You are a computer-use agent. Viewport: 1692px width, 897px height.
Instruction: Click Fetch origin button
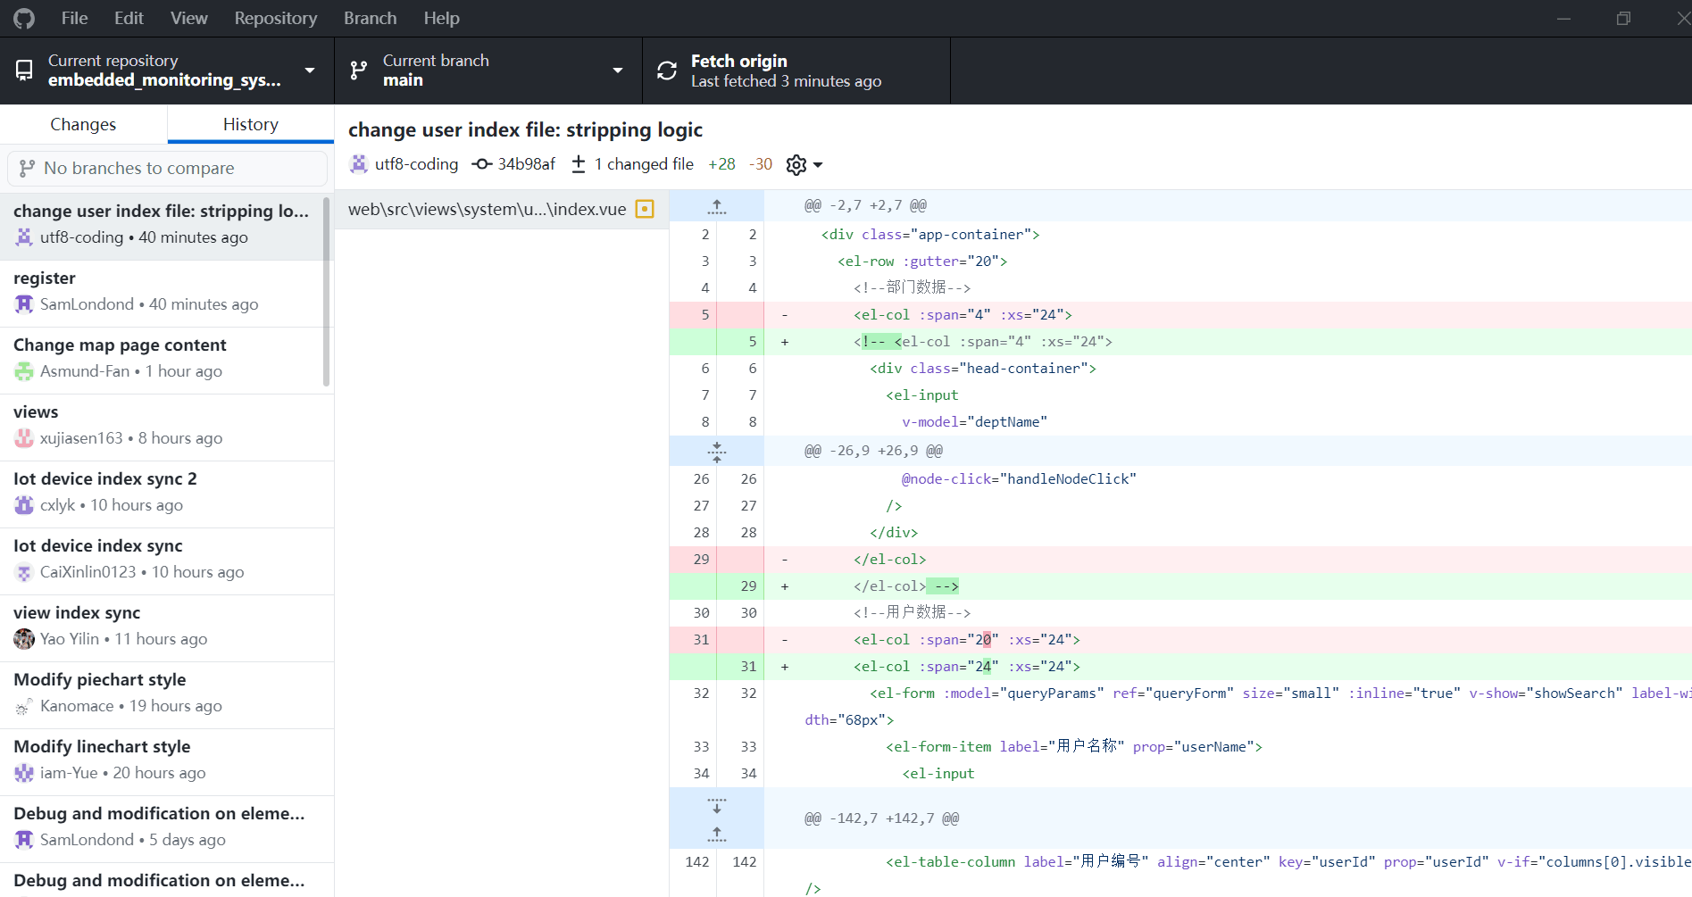pyautogui.click(x=796, y=71)
